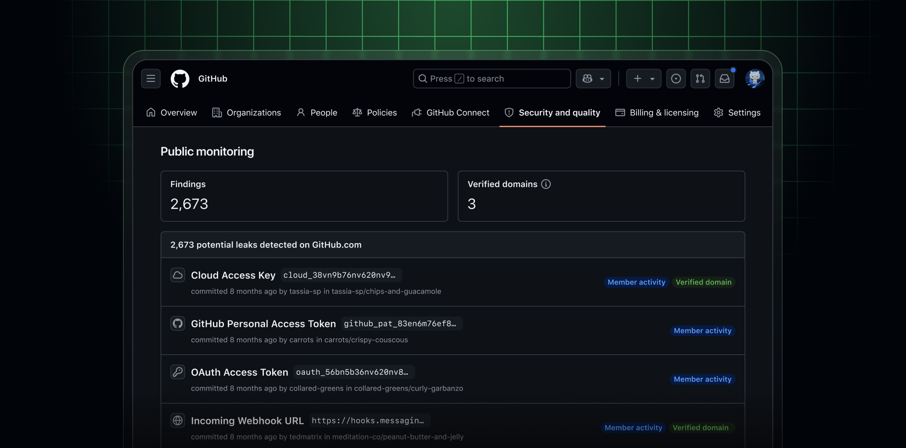Click the GitHub header title text
Image resolution: width=906 pixels, height=448 pixels.
click(213, 79)
